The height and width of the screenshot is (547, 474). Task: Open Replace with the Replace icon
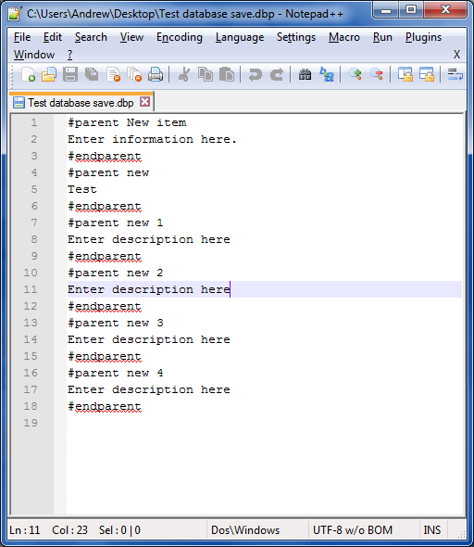point(327,74)
